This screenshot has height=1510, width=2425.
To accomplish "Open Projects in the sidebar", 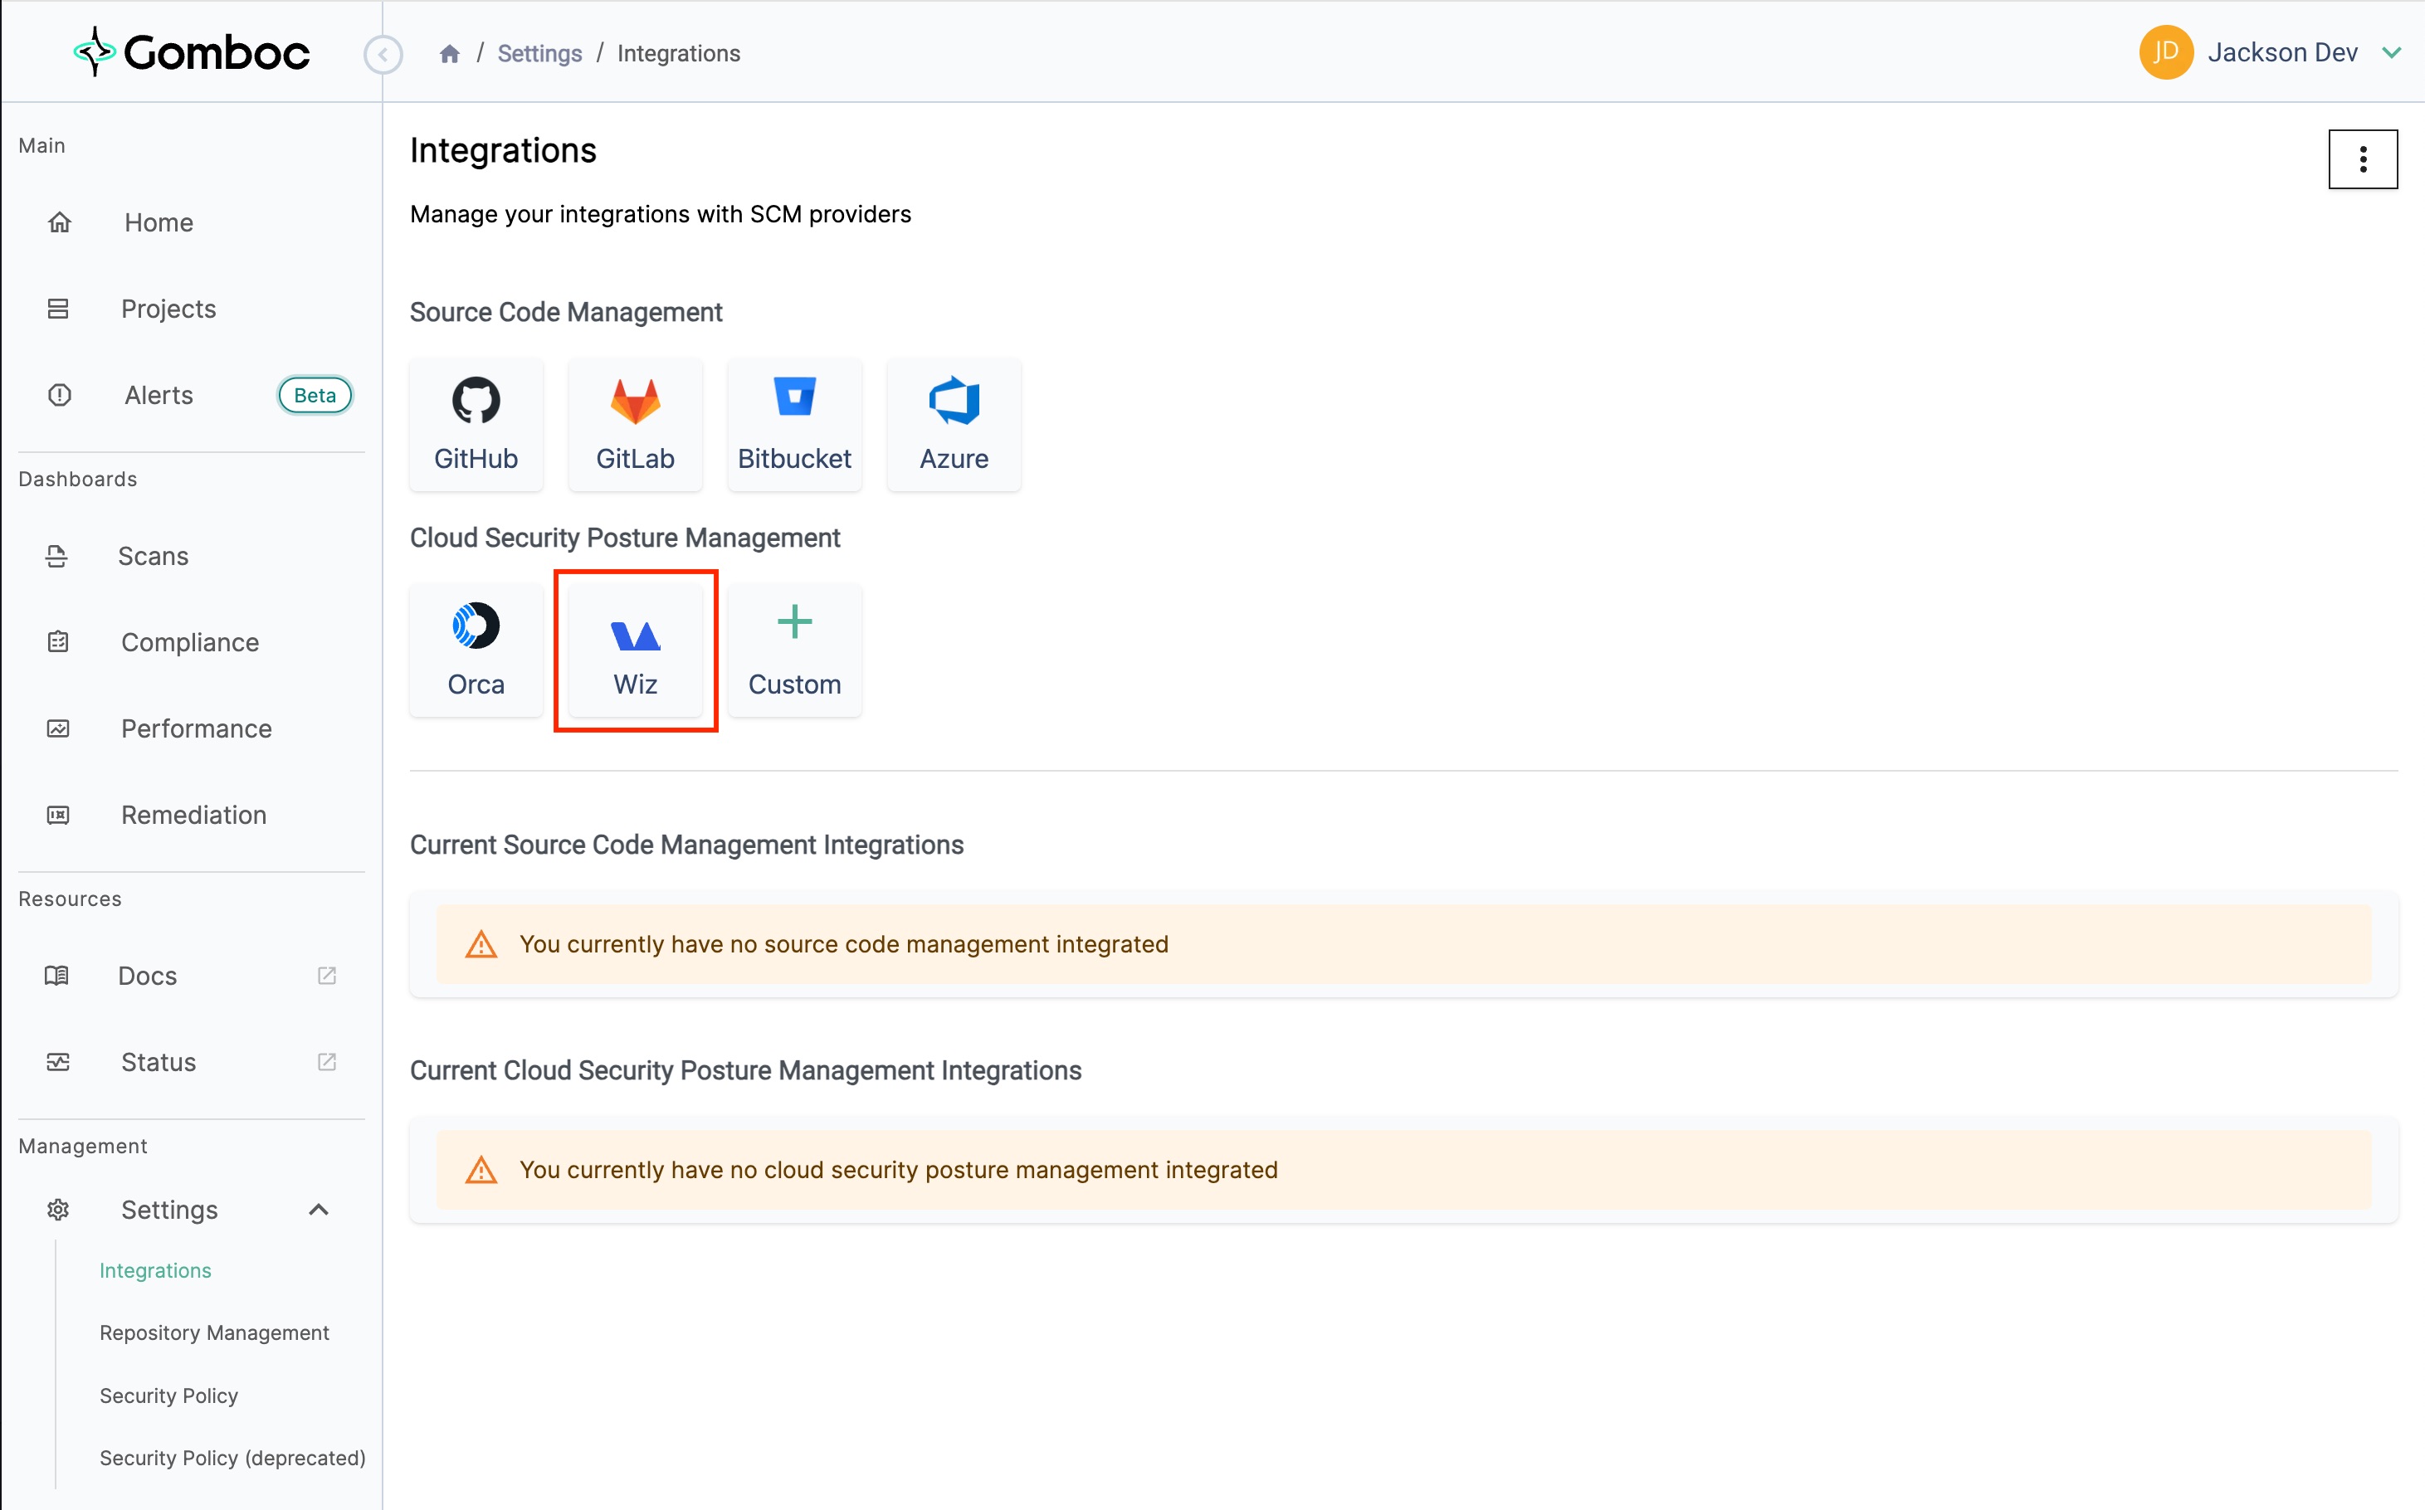I will coord(168,309).
